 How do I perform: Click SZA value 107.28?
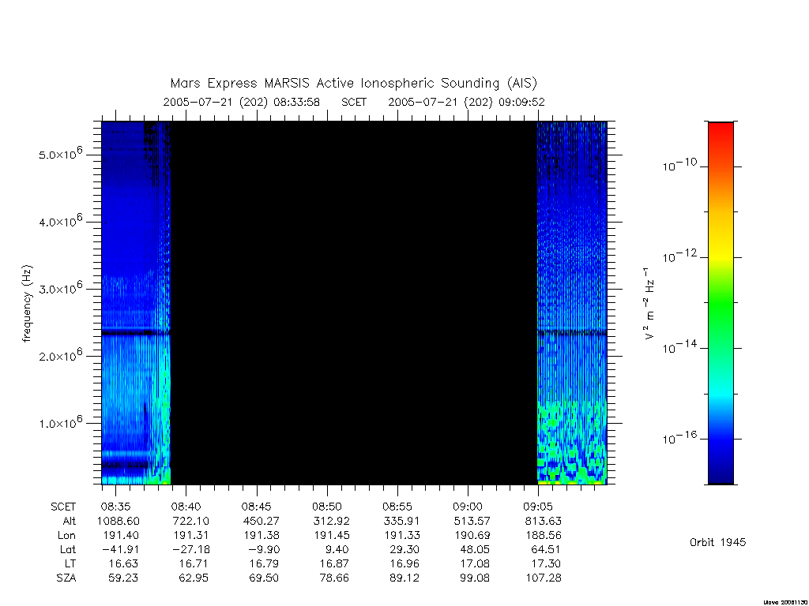pyautogui.click(x=544, y=578)
